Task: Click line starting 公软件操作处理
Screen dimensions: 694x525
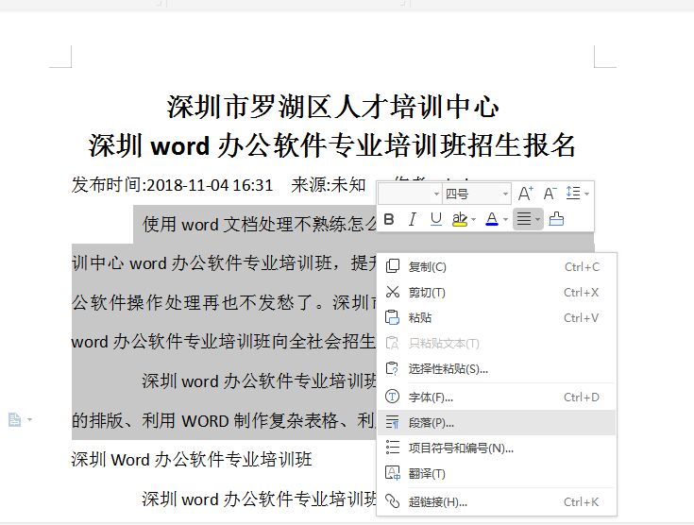Action: pyautogui.click(x=225, y=303)
